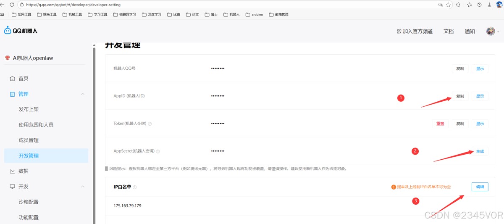Click the lock icon in address bar
Viewport: 504px width, 224px height.
click(x=21, y=5)
